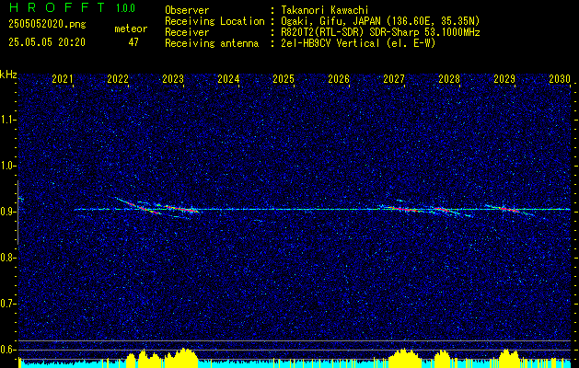The image size is (579, 368).
Task: Click the Observer field label
Action: pyautogui.click(x=187, y=10)
